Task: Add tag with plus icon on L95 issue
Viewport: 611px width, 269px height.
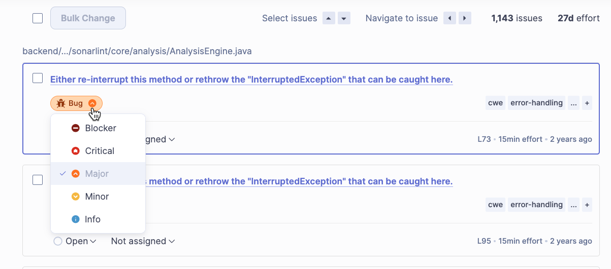Action: (x=587, y=205)
